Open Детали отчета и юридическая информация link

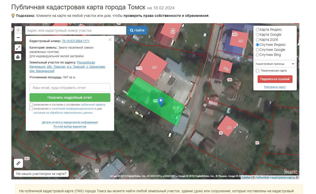(70, 122)
